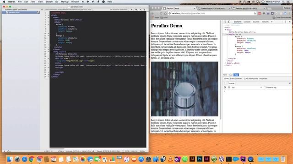Open VLC cone icon in the Dock
The width and height of the screenshot is (293, 164).
point(170,159)
